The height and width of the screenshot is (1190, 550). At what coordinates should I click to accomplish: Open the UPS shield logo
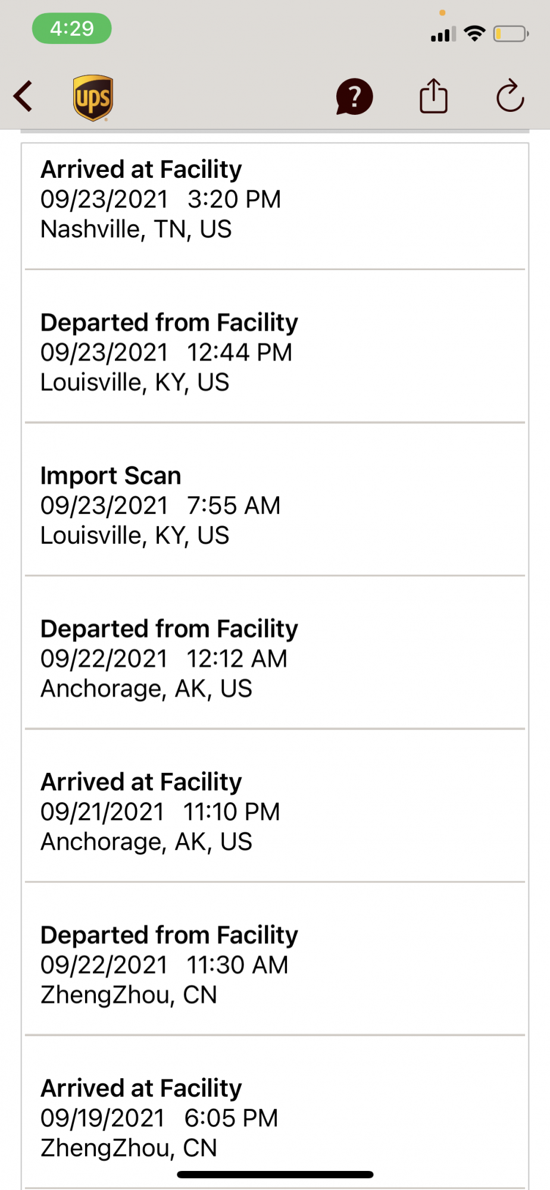tap(93, 98)
